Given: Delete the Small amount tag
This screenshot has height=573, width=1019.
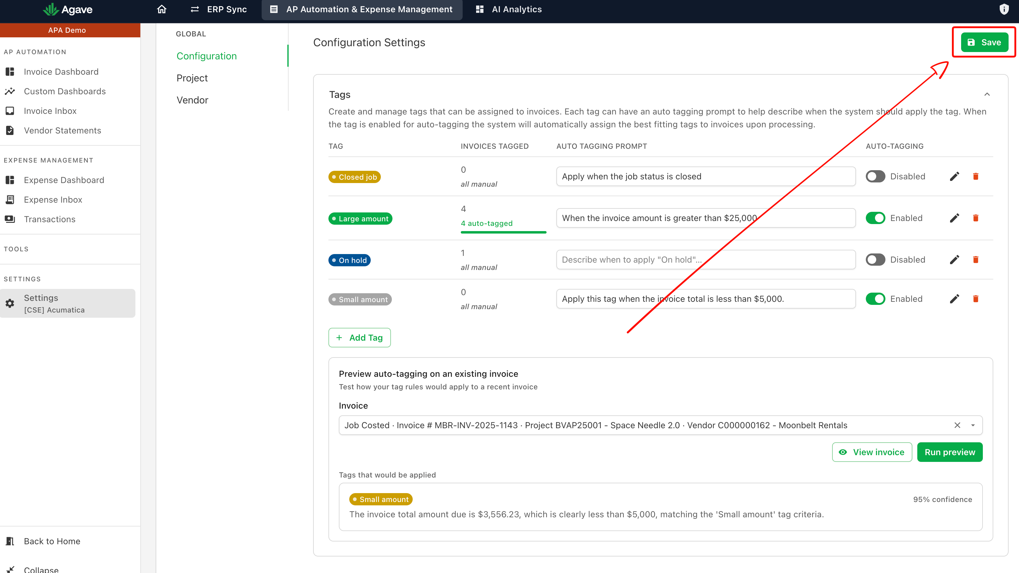Looking at the screenshot, I should point(975,299).
